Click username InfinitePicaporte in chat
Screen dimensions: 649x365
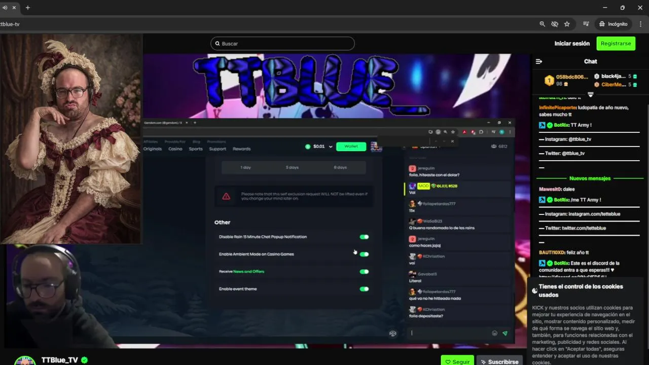pyautogui.click(x=557, y=107)
